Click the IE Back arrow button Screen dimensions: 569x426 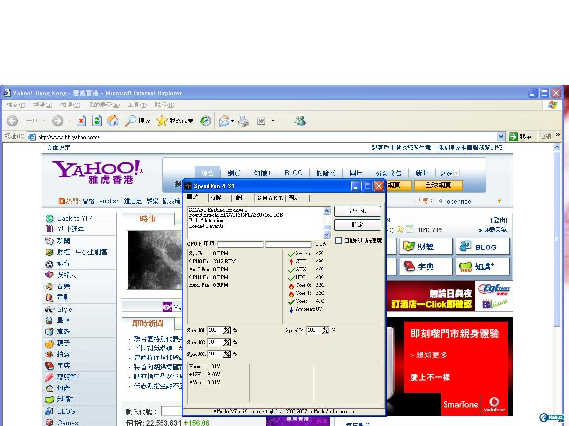click(x=12, y=121)
